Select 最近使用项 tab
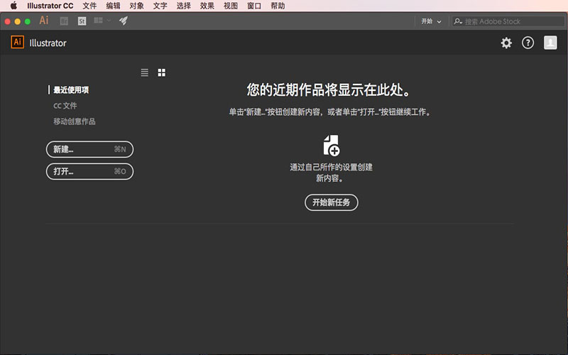Screen dimensions: 568x355 tap(71, 90)
